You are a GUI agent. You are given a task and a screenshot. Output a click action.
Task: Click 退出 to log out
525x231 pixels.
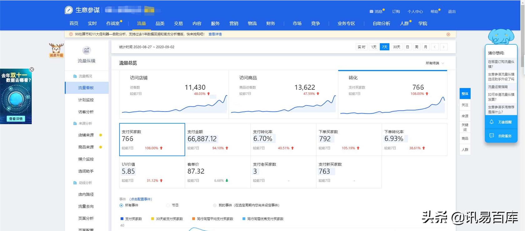[x=452, y=12]
